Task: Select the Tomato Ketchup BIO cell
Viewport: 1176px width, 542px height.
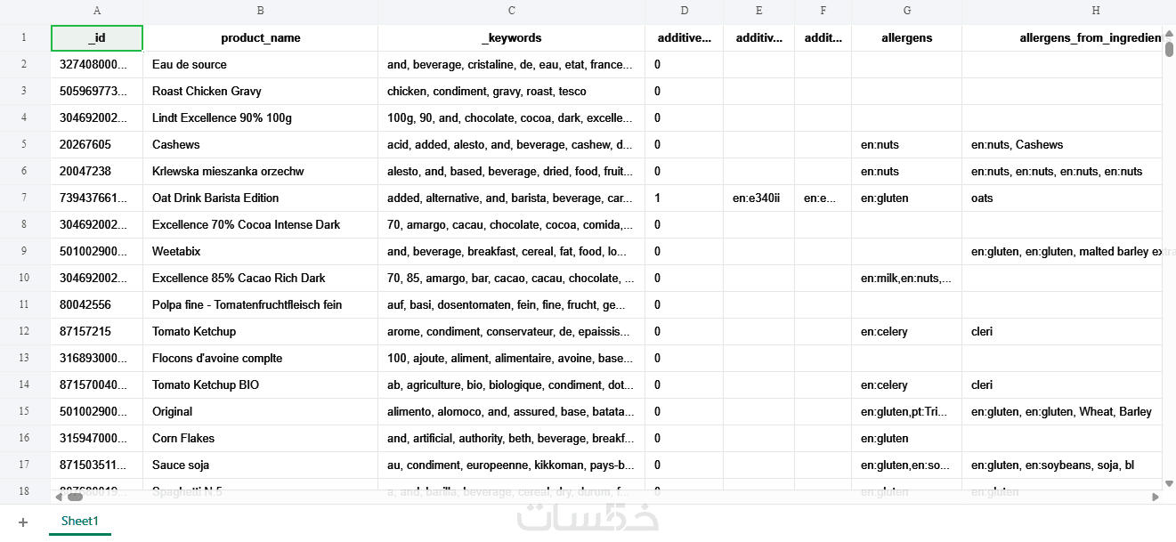Action: click(260, 384)
